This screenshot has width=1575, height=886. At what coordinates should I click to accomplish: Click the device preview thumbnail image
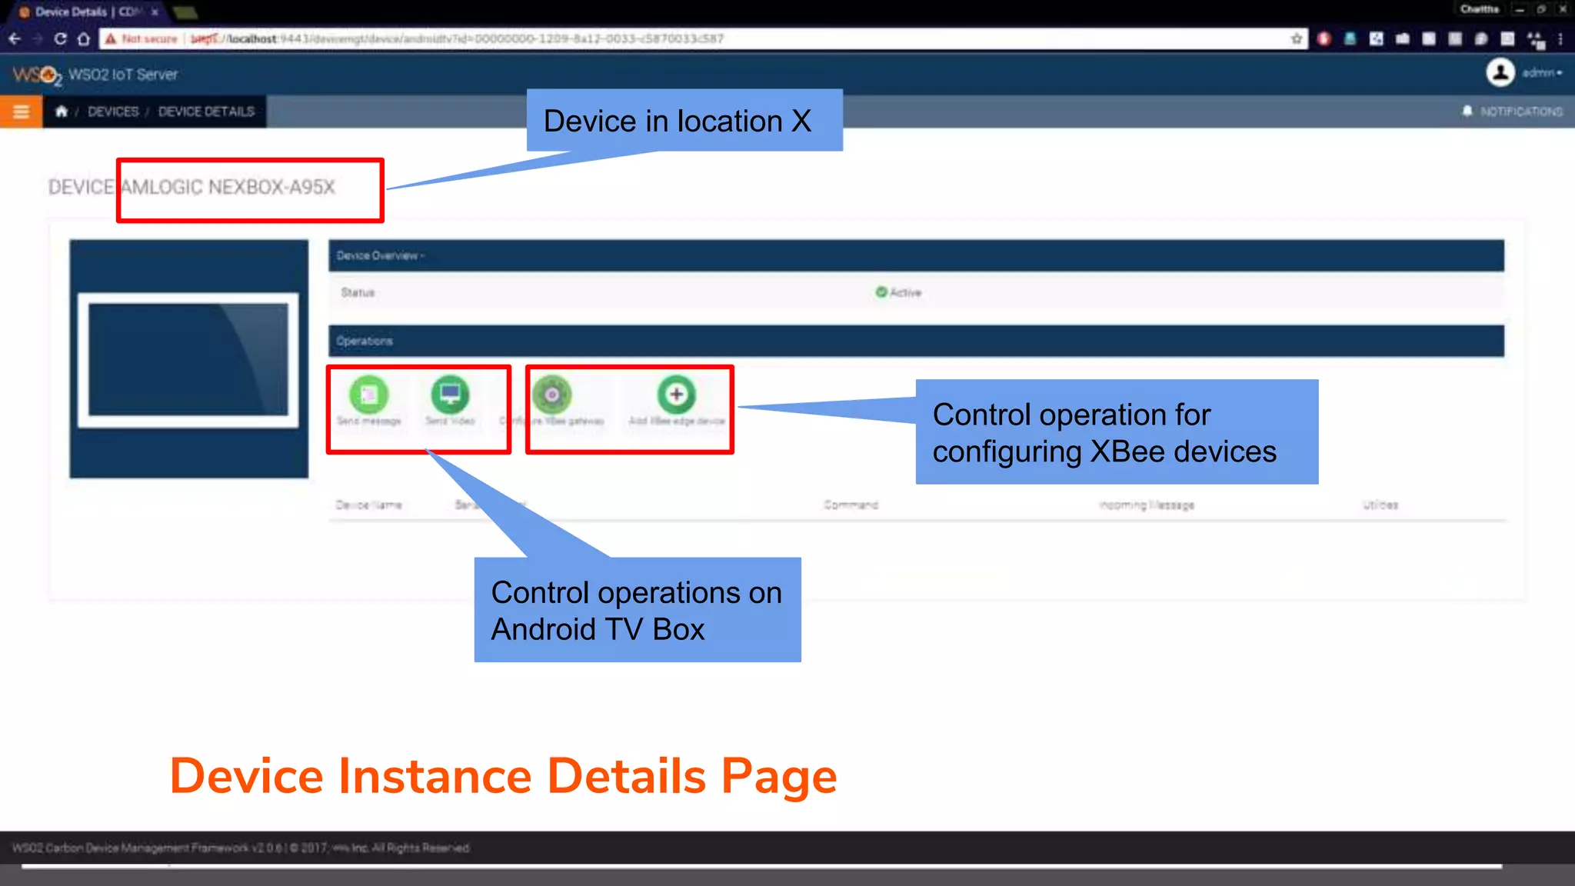pos(188,359)
